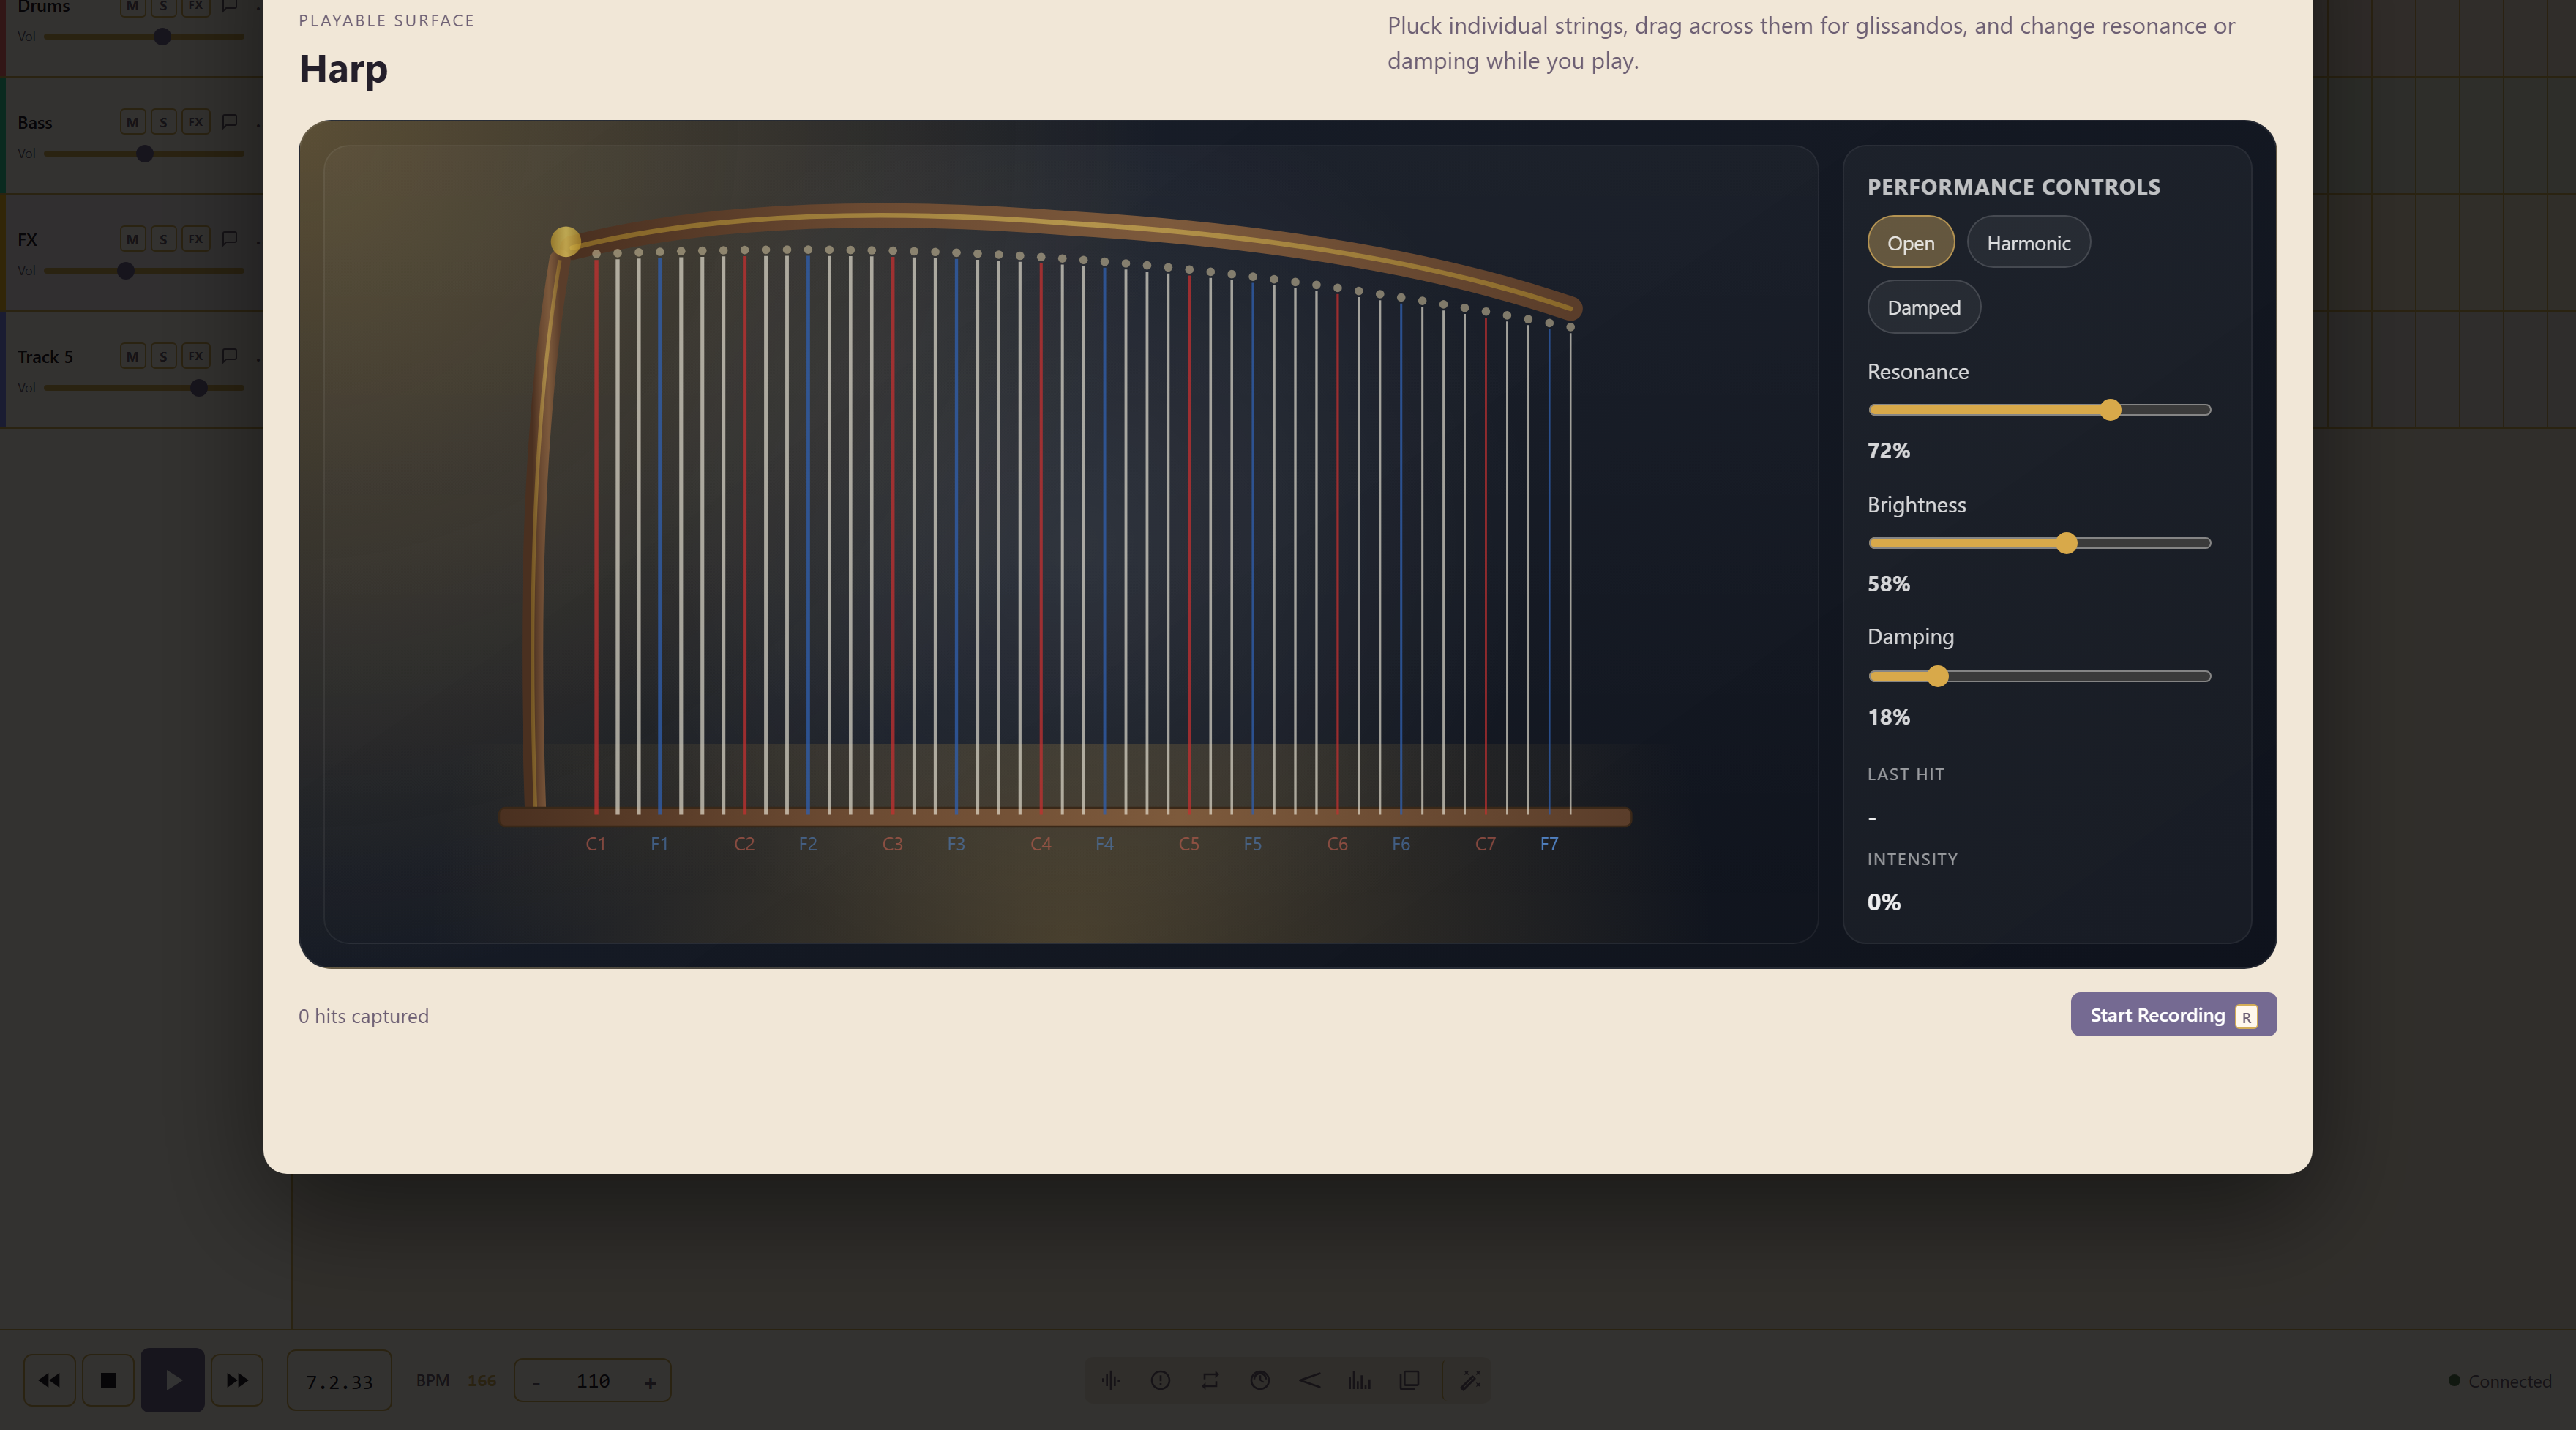Image resolution: width=2576 pixels, height=1430 pixels.
Task: Click the Start Recording button
Action: [x=2173, y=1015]
